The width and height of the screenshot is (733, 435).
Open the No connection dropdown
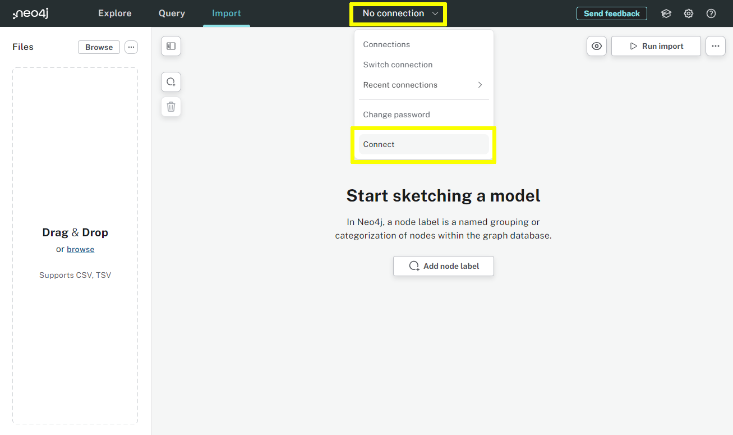tap(398, 13)
